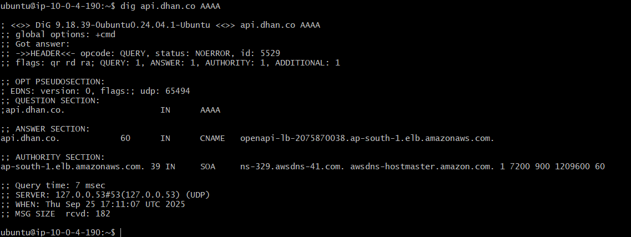Click the terminal cursor at bottom prompt

[120, 233]
